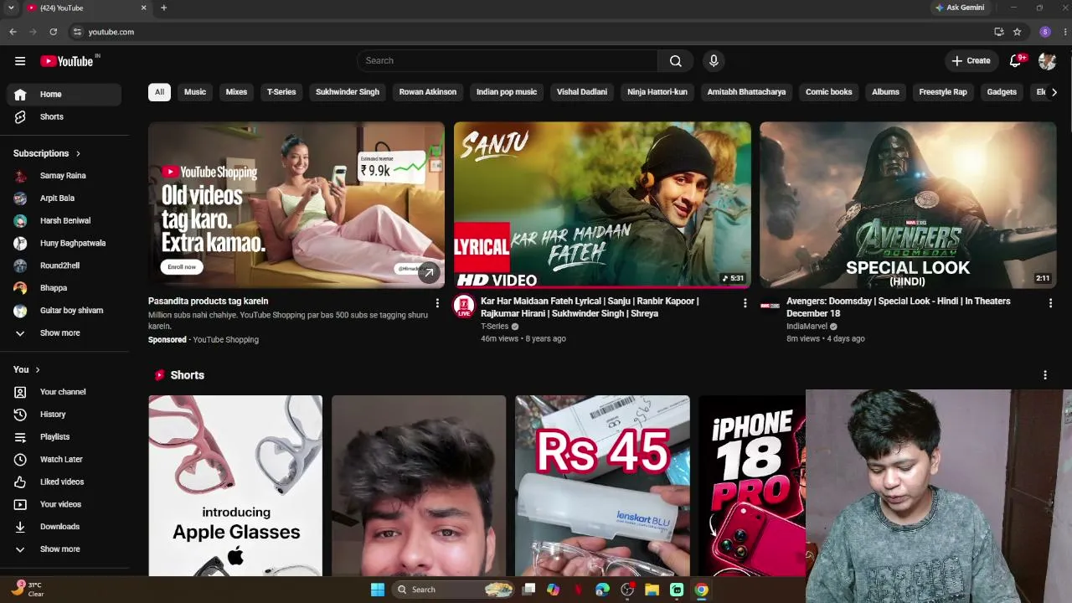This screenshot has height=603, width=1072.
Task: Play the Sanju lyrical video thumbnail
Action: pos(602,205)
